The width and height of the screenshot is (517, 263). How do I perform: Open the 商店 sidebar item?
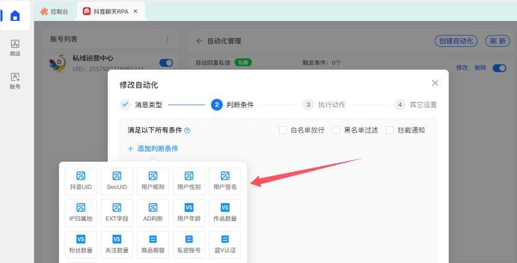[x=15, y=48]
